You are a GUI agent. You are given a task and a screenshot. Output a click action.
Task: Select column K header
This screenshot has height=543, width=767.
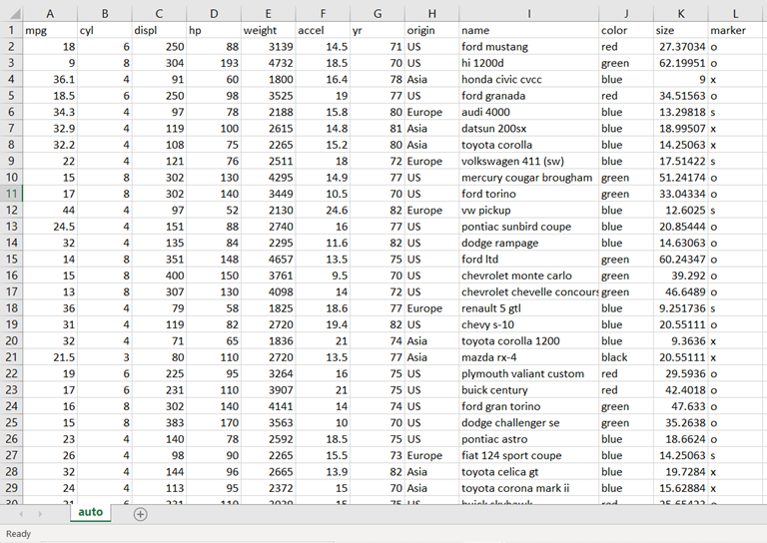(x=681, y=14)
